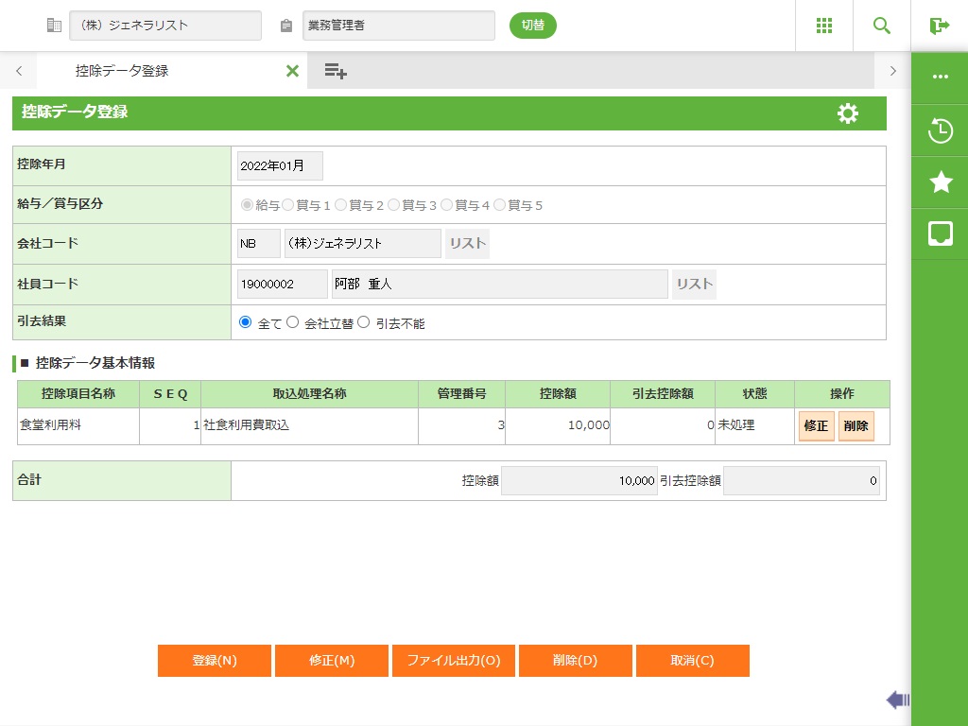Image resolution: width=968 pixels, height=726 pixels.
Task: Click the 控除年月 input field
Action: click(280, 165)
